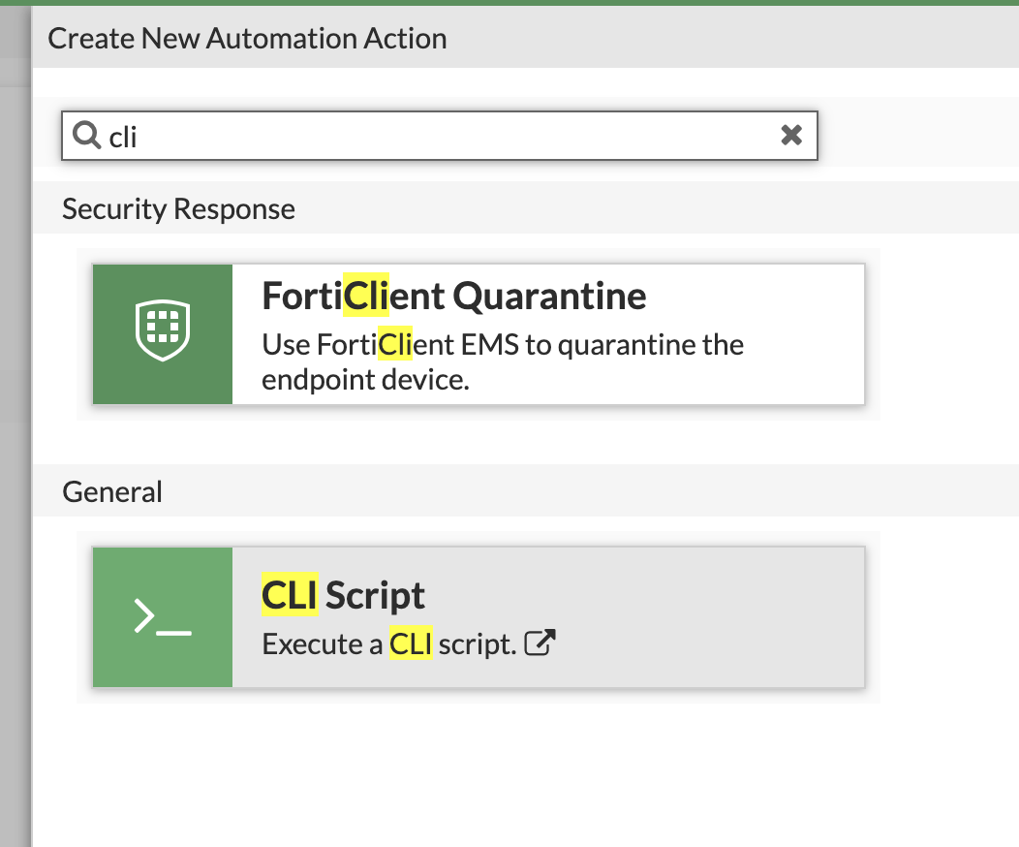
Task: Click the magnifying glass search icon
Action: (x=86, y=136)
